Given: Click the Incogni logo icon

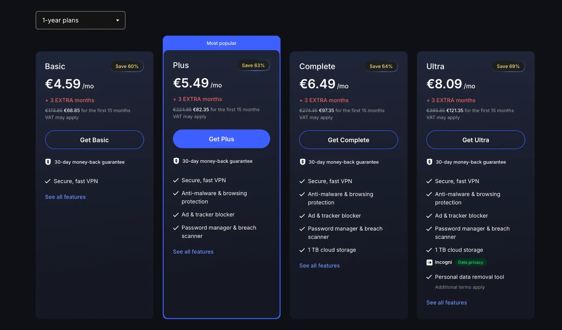Looking at the screenshot, I should [429, 262].
